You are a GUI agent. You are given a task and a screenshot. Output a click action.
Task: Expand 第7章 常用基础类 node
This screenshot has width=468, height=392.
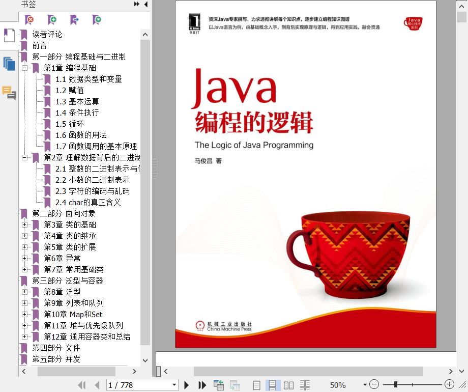pyautogui.click(x=25, y=270)
